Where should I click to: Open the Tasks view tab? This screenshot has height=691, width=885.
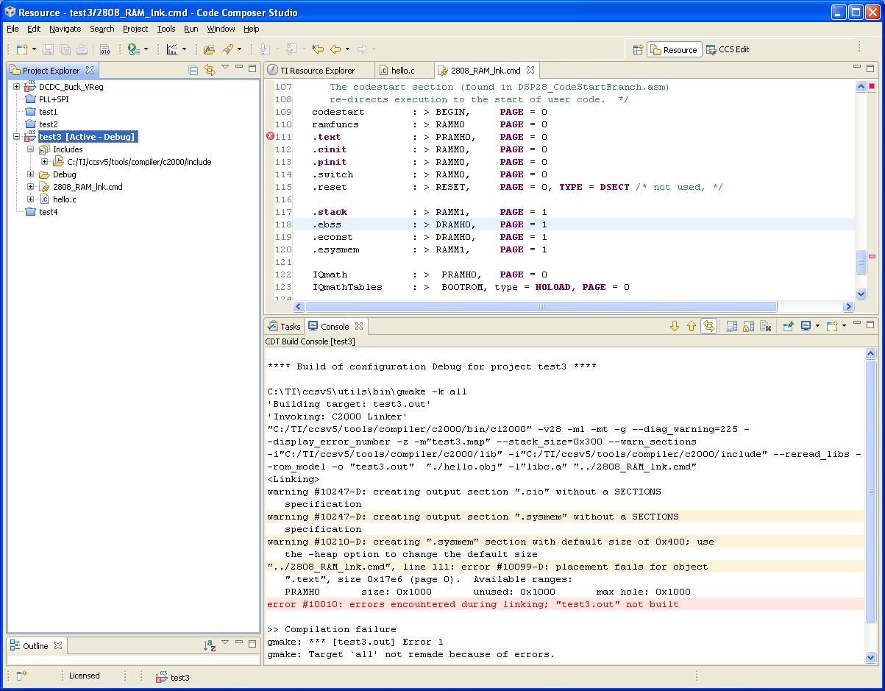284,326
